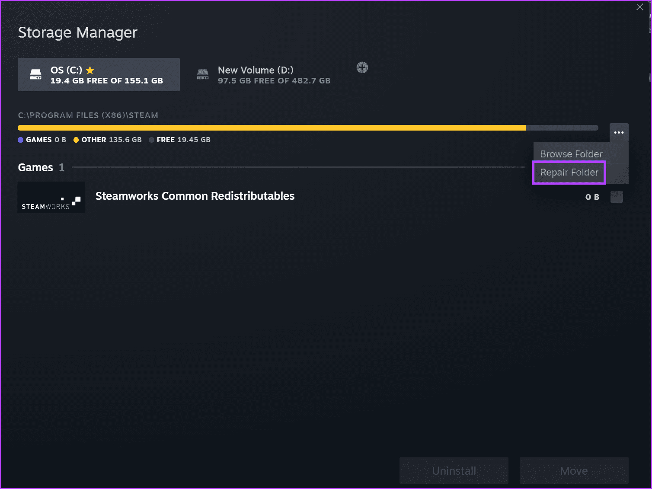Click the OS (C:) drive icon

(35, 75)
